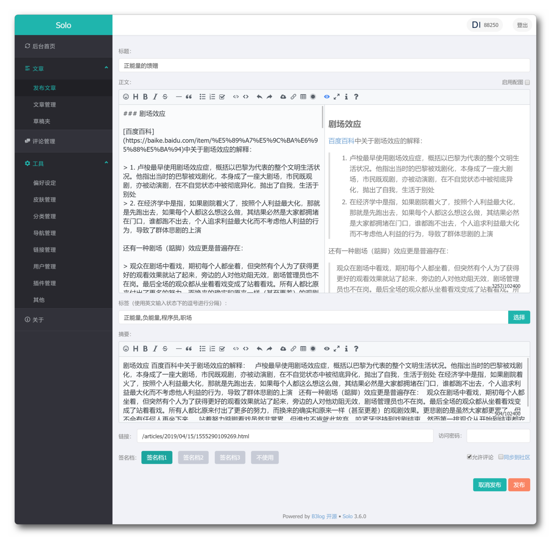Toggle bold in the summary editor toolbar
The height and width of the screenshot is (539, 551).
(x=145, y=349)
